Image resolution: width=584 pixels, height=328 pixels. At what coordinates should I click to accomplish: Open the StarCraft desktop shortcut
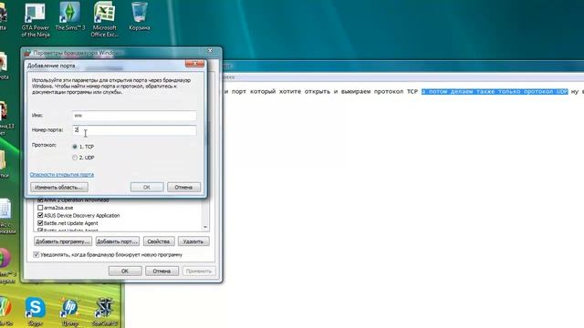(104, 312)
